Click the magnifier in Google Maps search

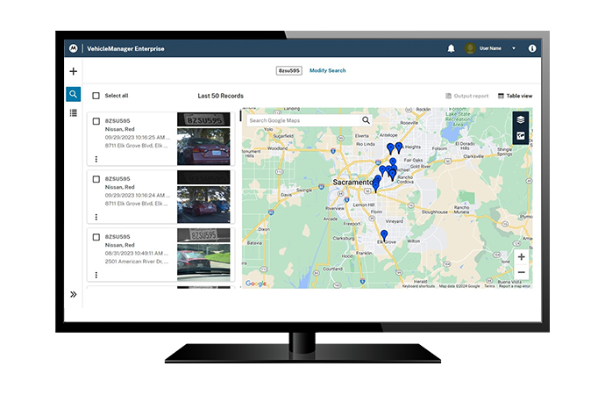pyautogui.click(x=367, y=120)
